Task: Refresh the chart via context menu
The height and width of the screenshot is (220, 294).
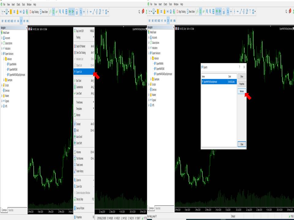Action: 78,115
